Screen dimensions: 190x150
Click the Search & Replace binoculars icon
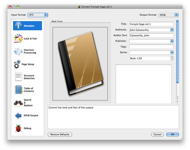[18, 103]
